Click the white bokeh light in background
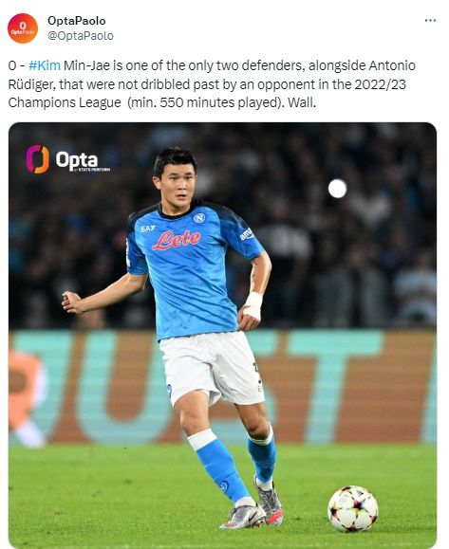449x549 pixels. pyautogui.click(x=337, y=189)
